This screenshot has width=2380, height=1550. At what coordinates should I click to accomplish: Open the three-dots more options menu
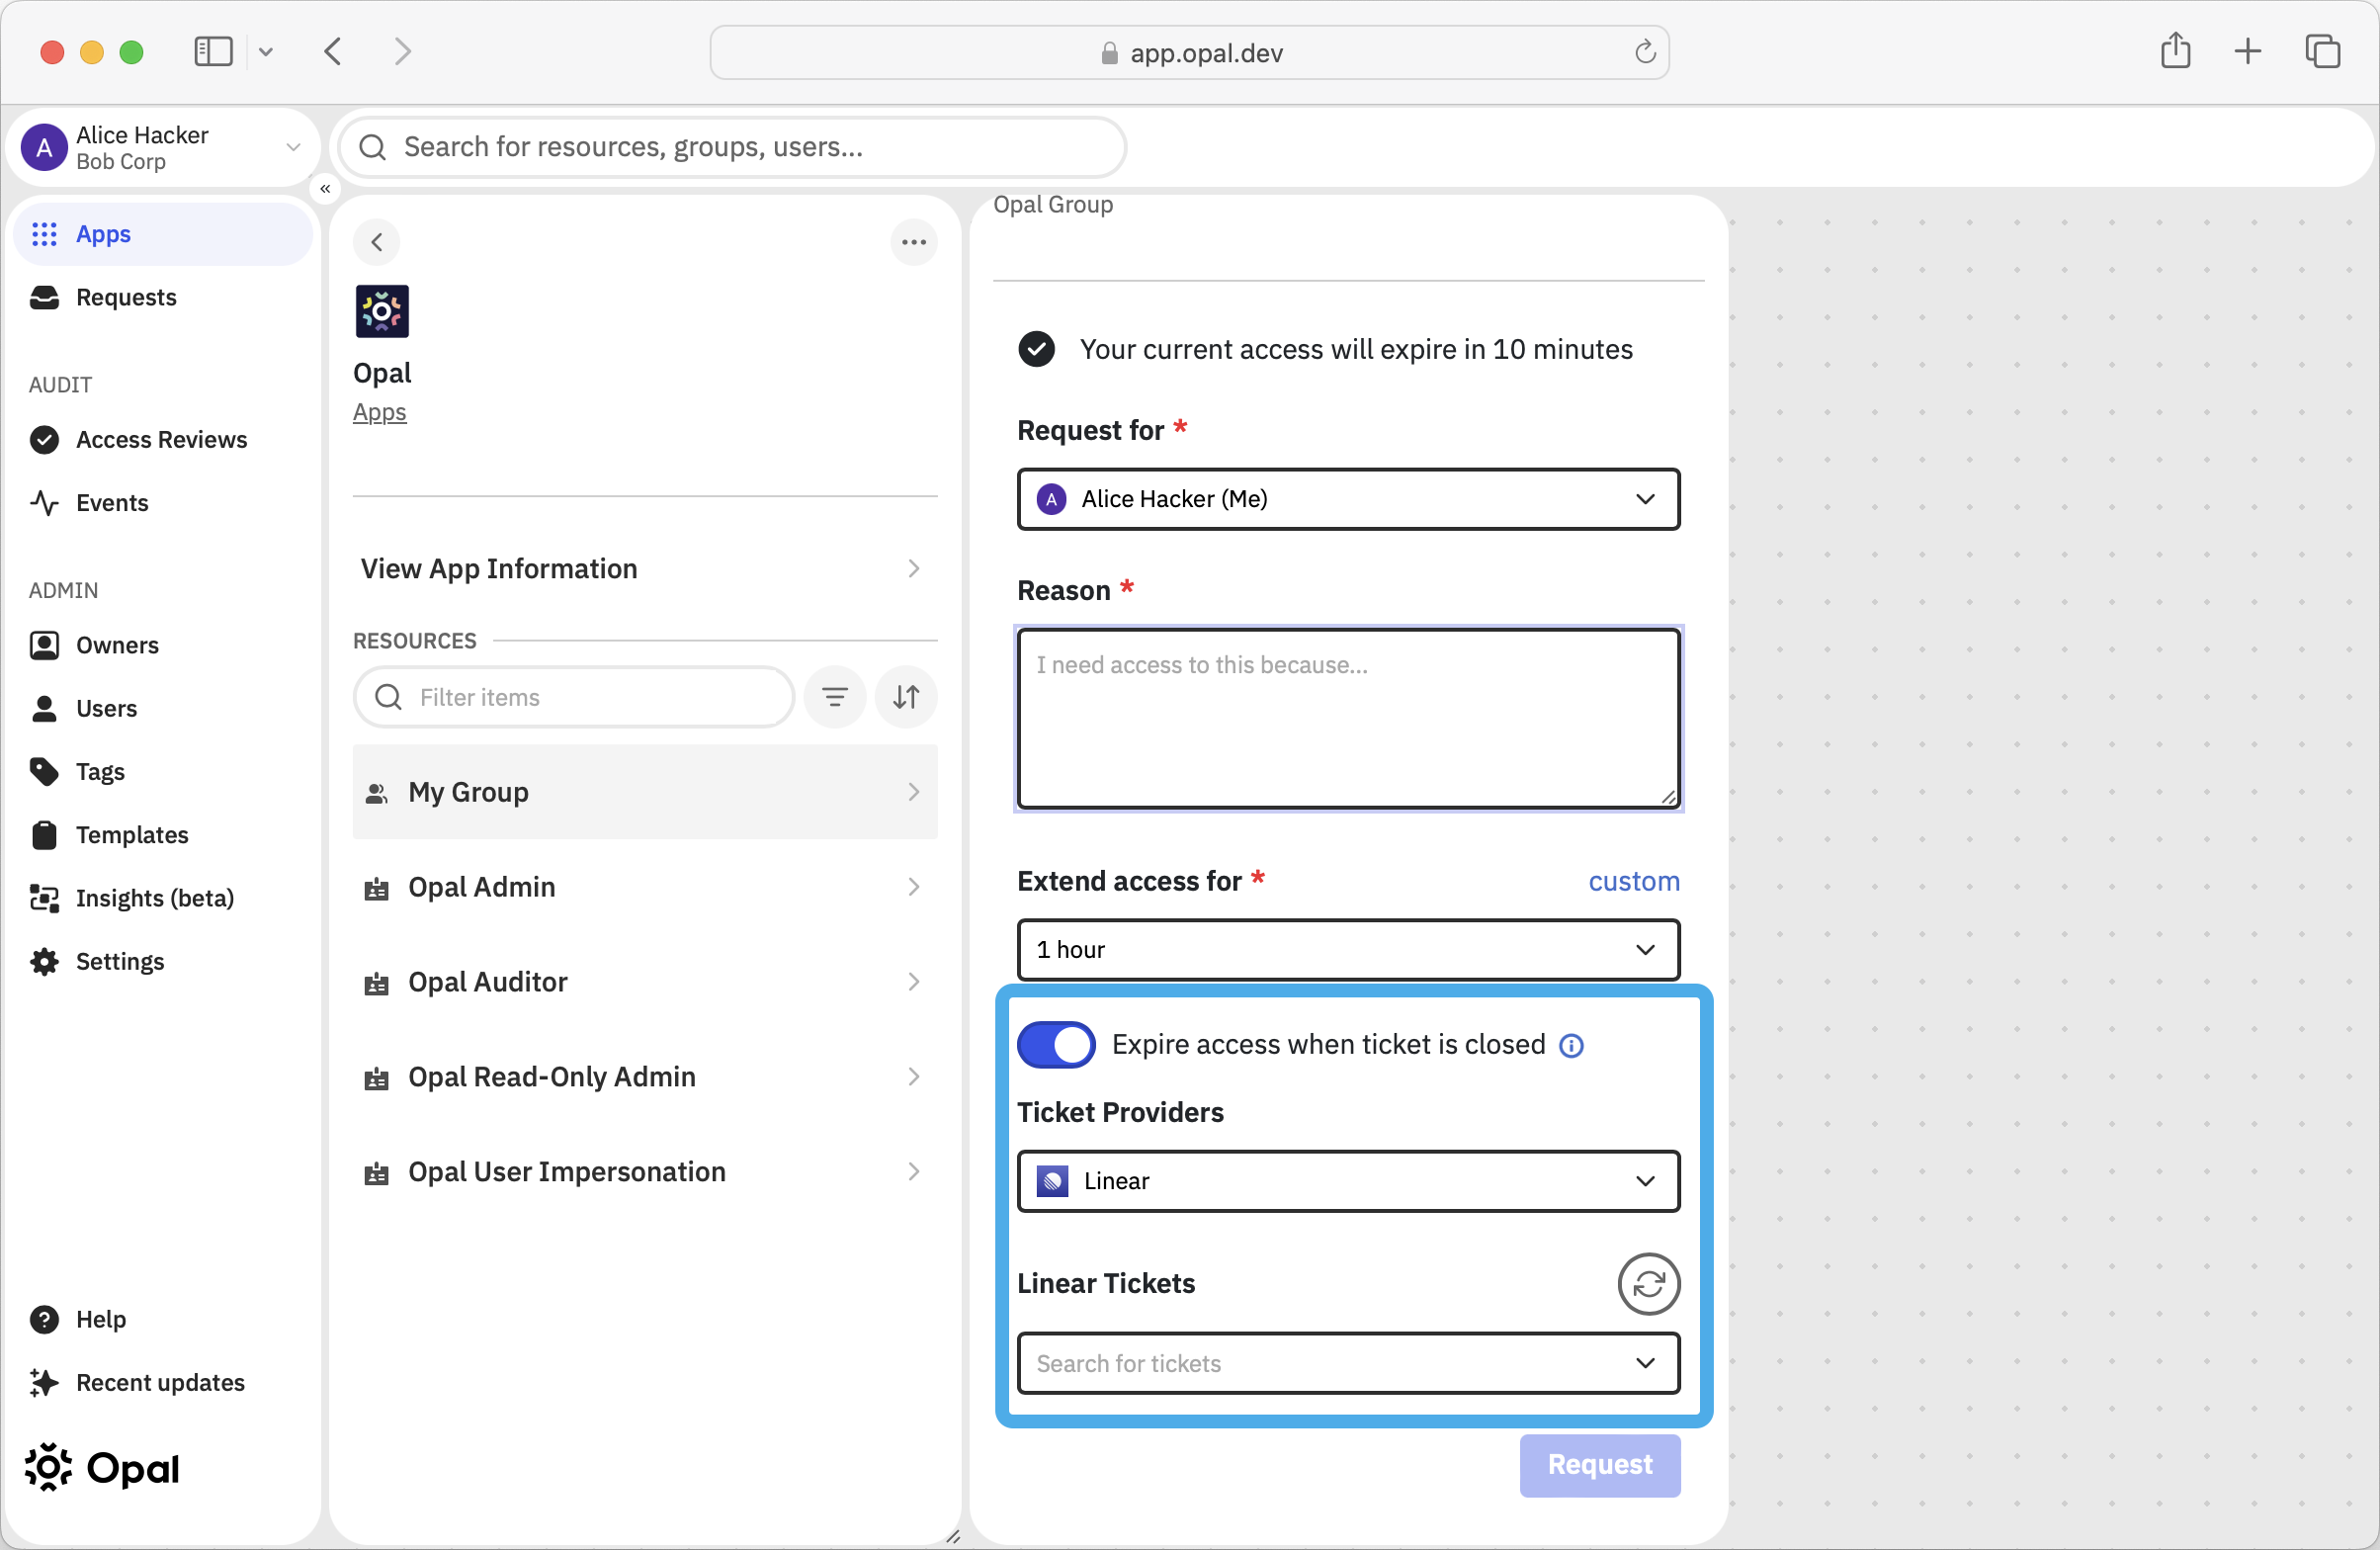click(913, 242)
